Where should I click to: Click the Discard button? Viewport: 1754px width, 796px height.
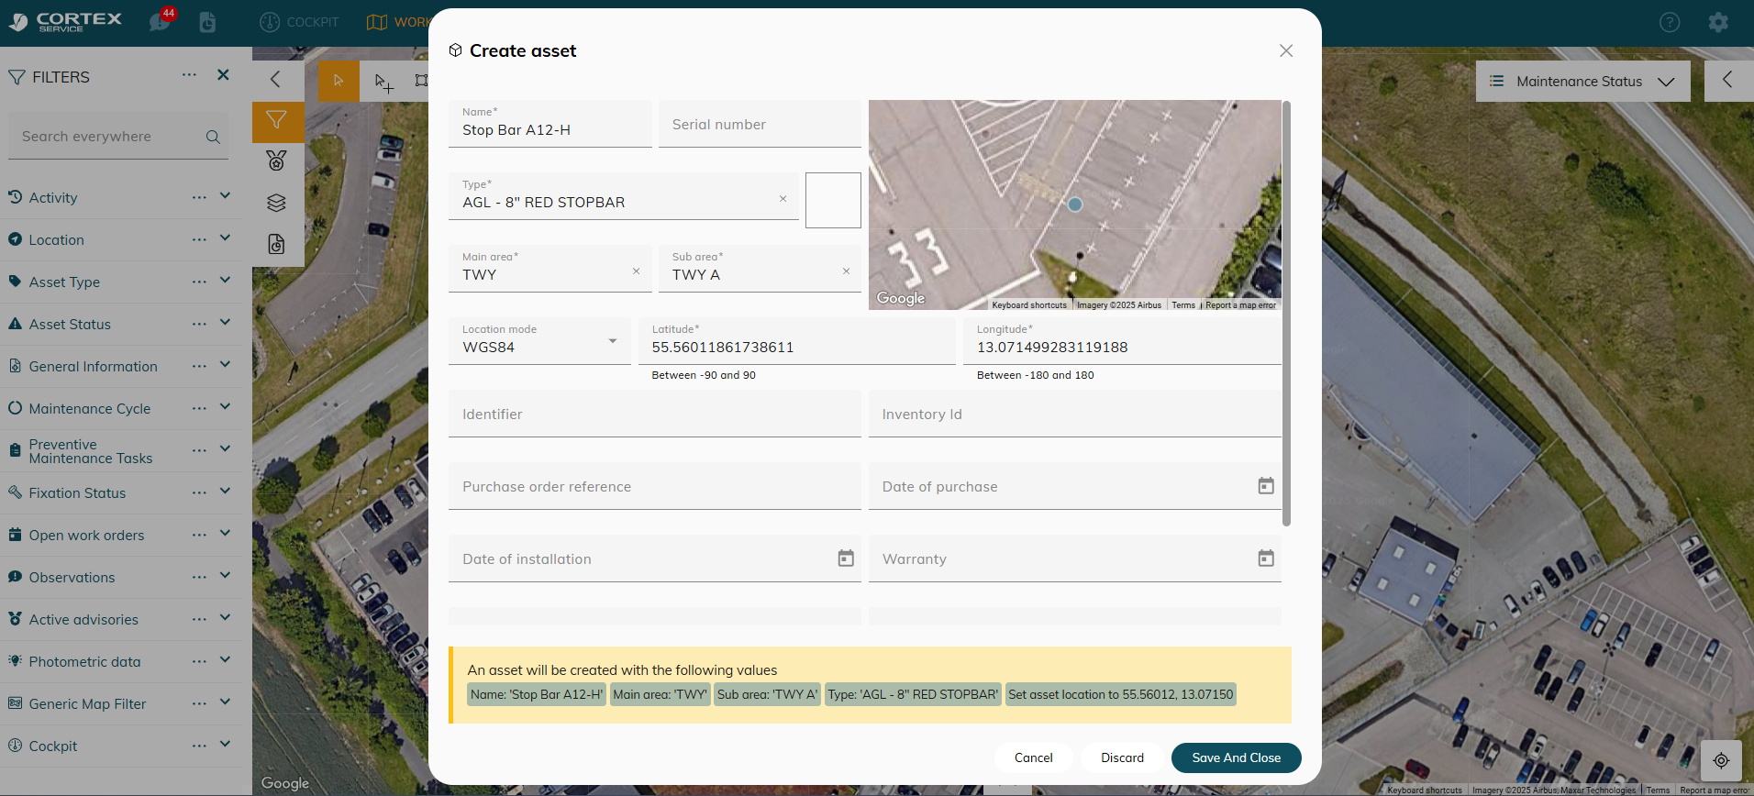click(x=1123, y=757)
